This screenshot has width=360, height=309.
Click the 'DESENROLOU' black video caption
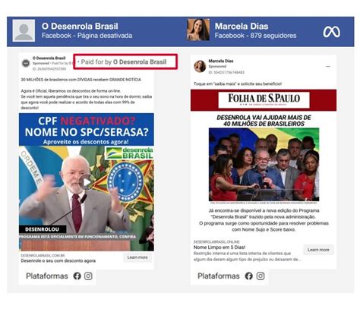(x=43, y=229)
